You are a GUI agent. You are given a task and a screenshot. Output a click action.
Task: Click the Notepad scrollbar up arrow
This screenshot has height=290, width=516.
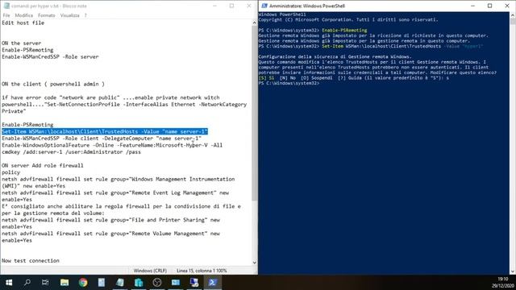[255, 23]
